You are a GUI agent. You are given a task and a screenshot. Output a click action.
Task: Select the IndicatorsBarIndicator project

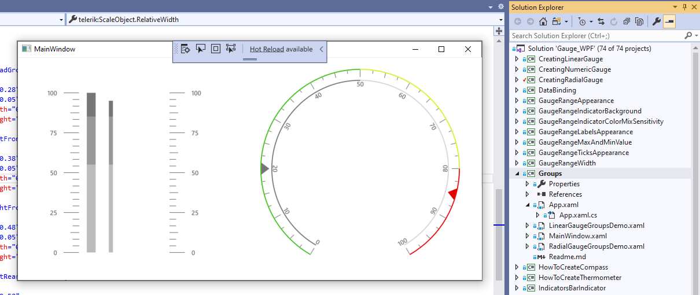[572, 288]
